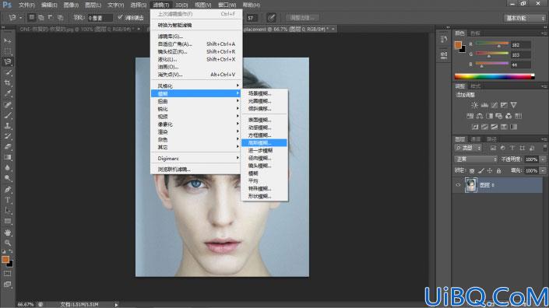Click the Levels histogram adjustment icon
This screenshot has width=549, height=308.
point(484,105)
